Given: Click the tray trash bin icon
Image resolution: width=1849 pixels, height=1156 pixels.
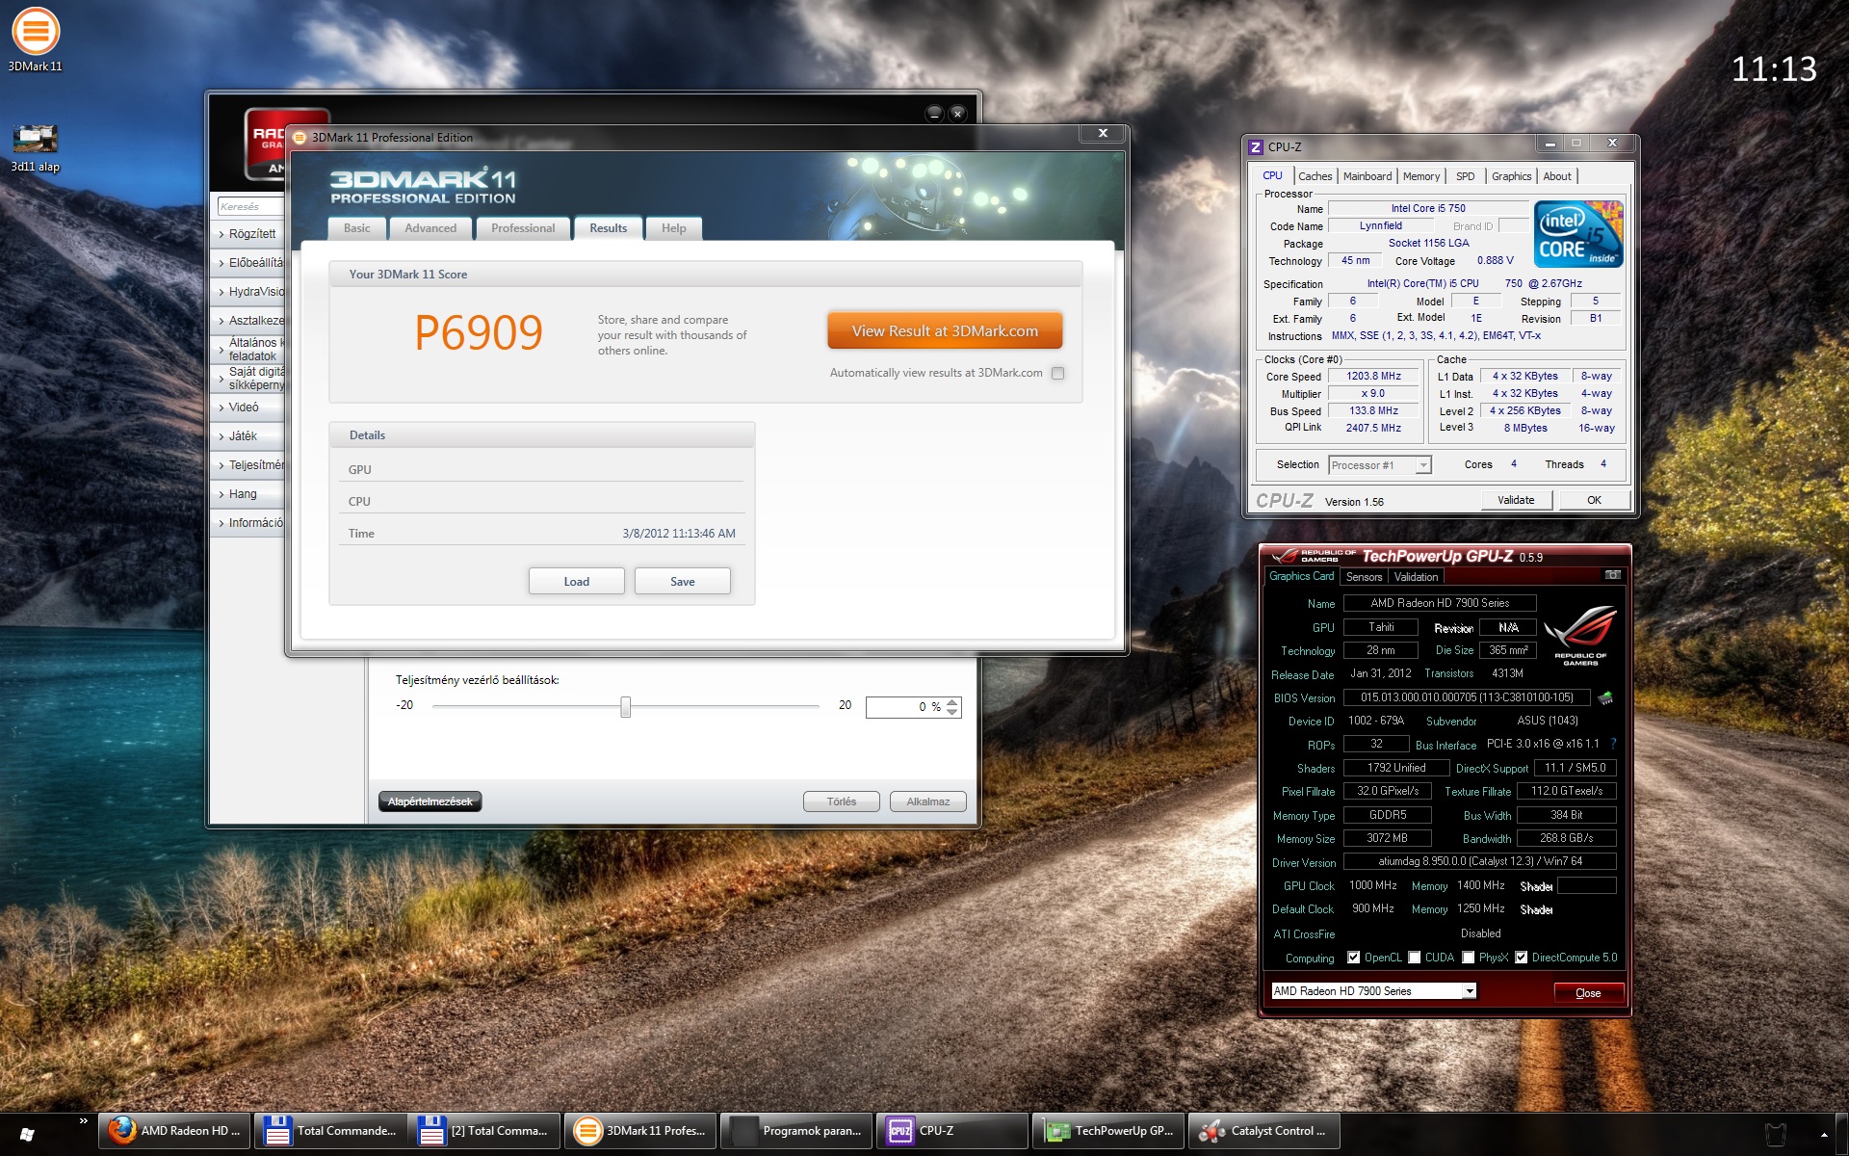Looking at the screenshot, I should 1775,1134.
